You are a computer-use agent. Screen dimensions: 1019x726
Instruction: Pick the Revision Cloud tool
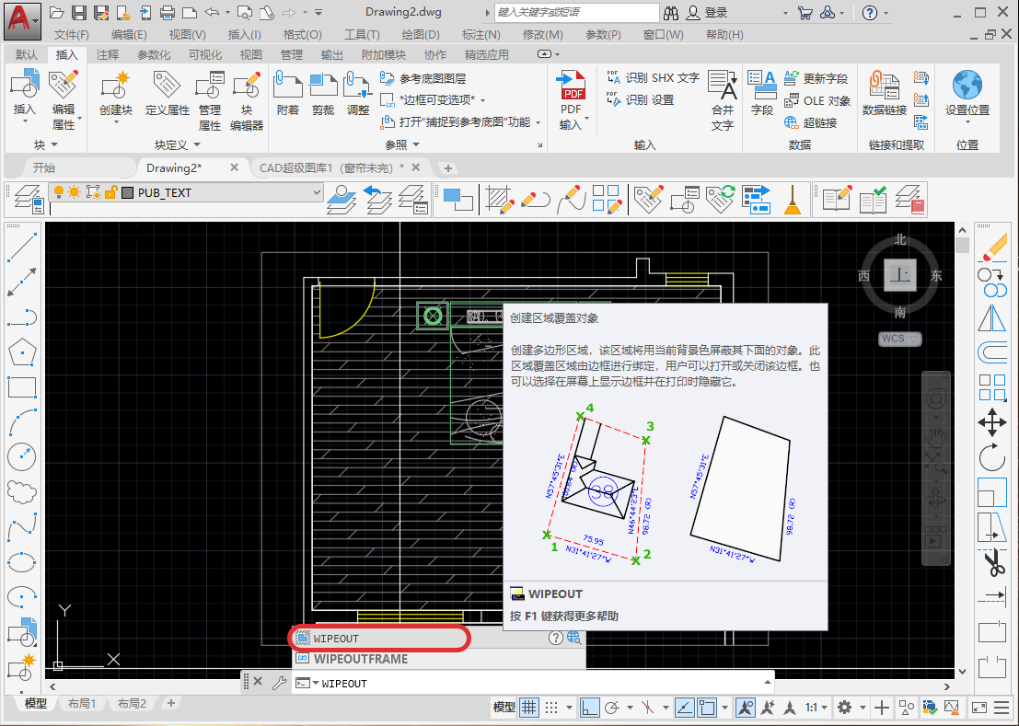click(22, 491)
